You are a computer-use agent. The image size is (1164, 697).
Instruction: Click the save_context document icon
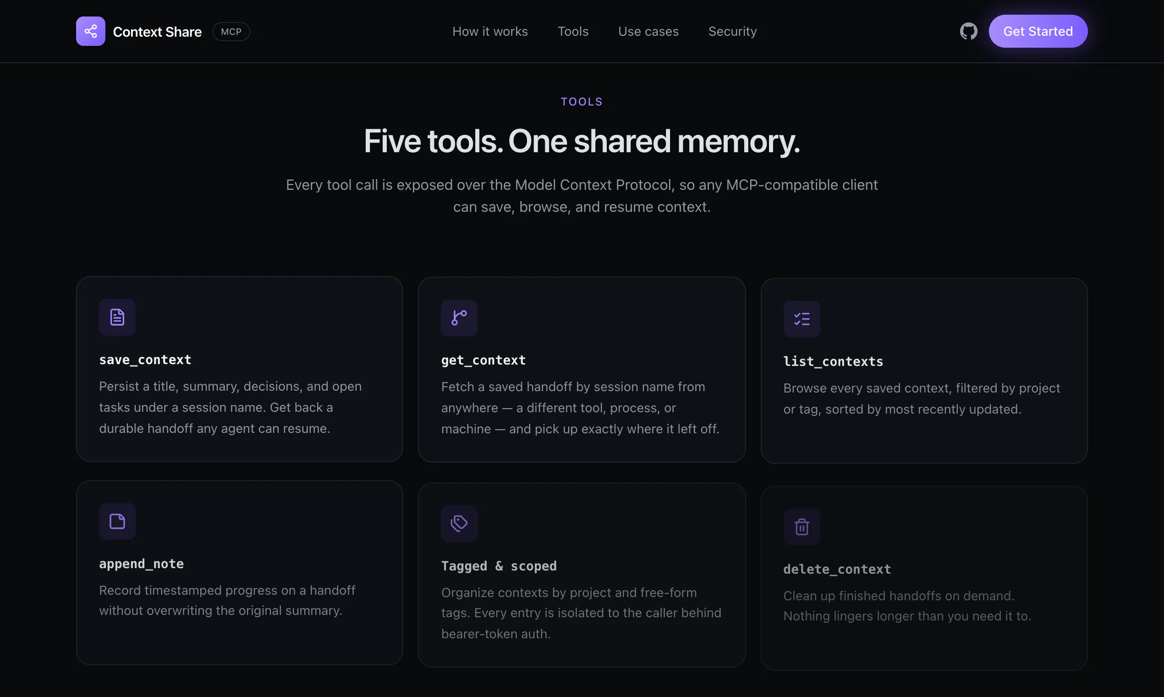click(x=117, y=317)
